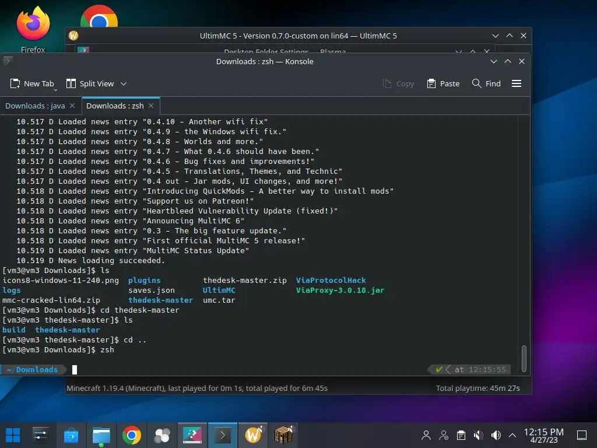Switch to Minecraft taskbar entry
Viewport: 597px width, 448px height.
pyautogui.click(x=284, y=435)
